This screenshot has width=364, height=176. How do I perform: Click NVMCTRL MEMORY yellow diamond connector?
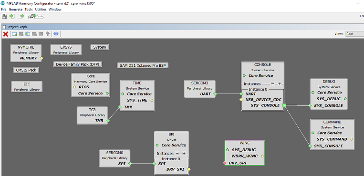[42, 58]
